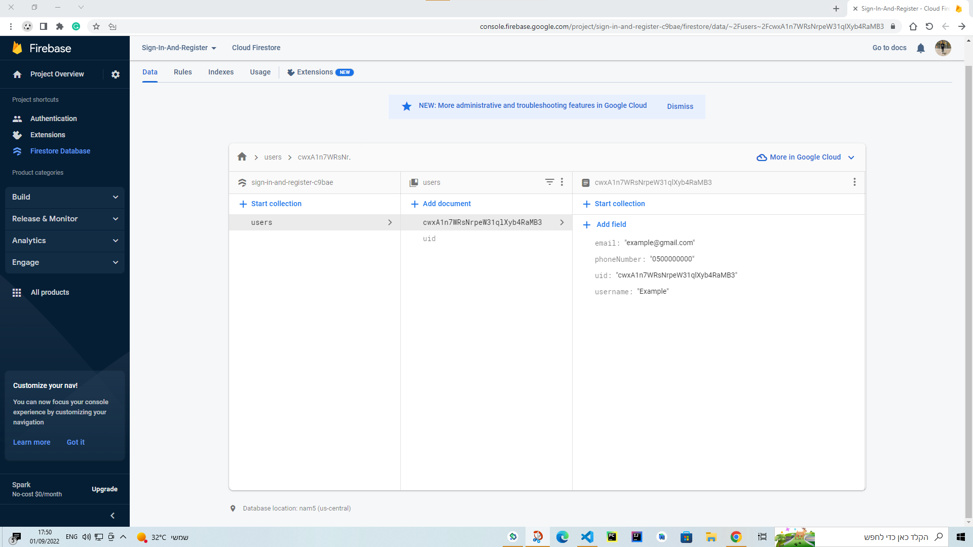Open Firestore Database from the sidebar
The width and height of the screenshot is (973, 547).
coord(60,151)
